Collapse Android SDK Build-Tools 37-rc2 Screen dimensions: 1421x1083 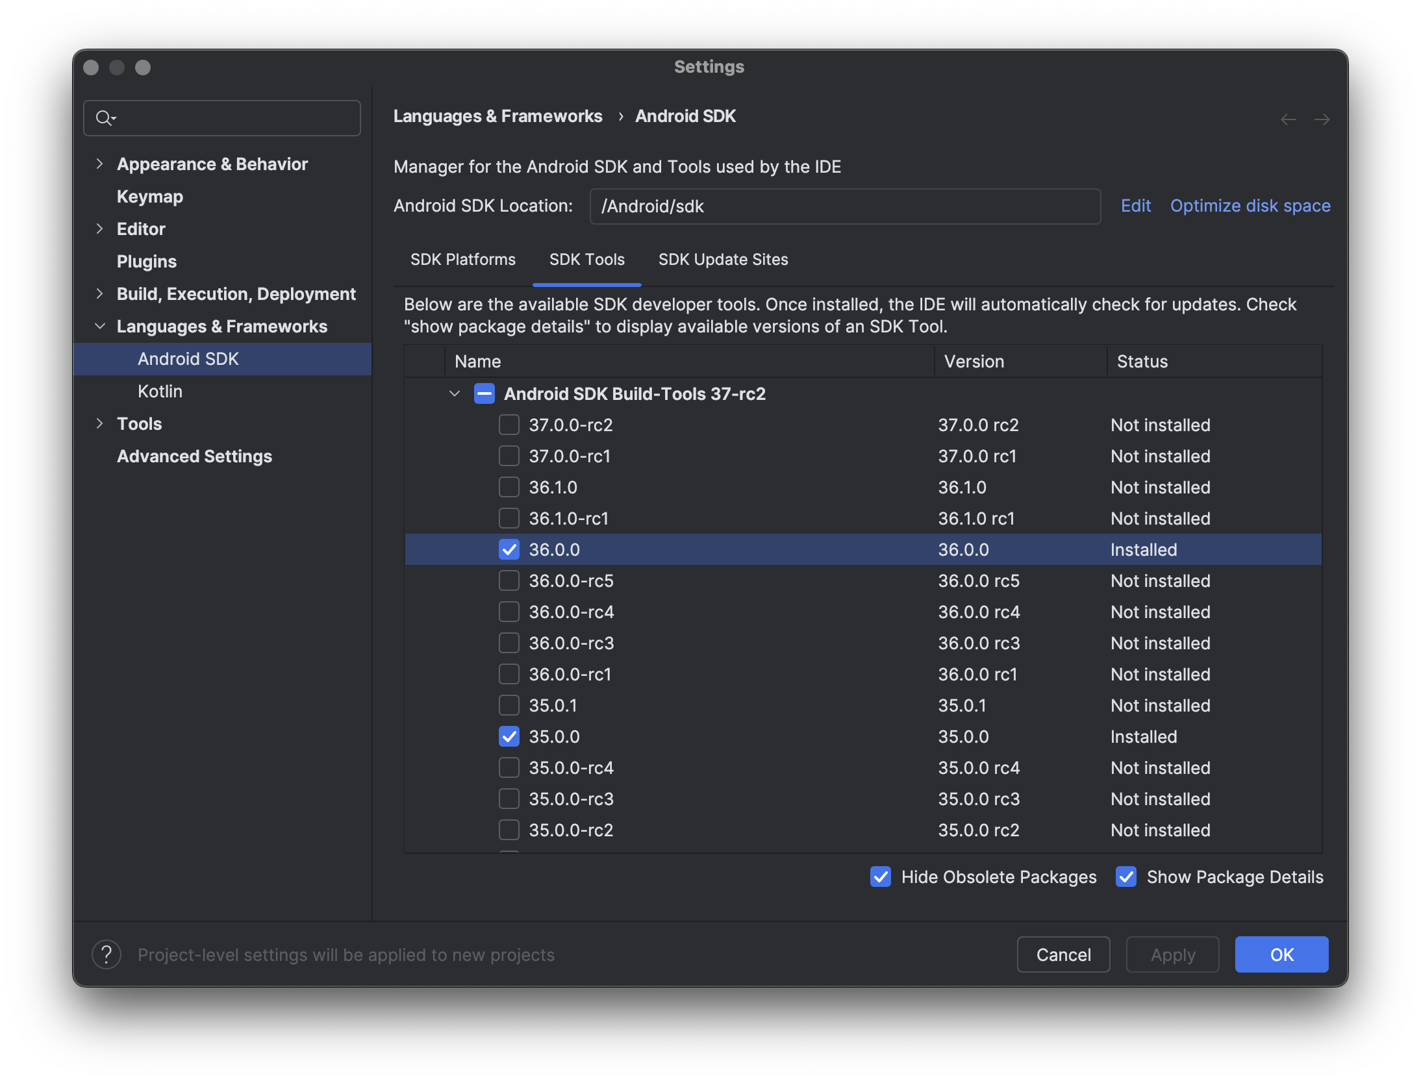(x=454, y=393)
